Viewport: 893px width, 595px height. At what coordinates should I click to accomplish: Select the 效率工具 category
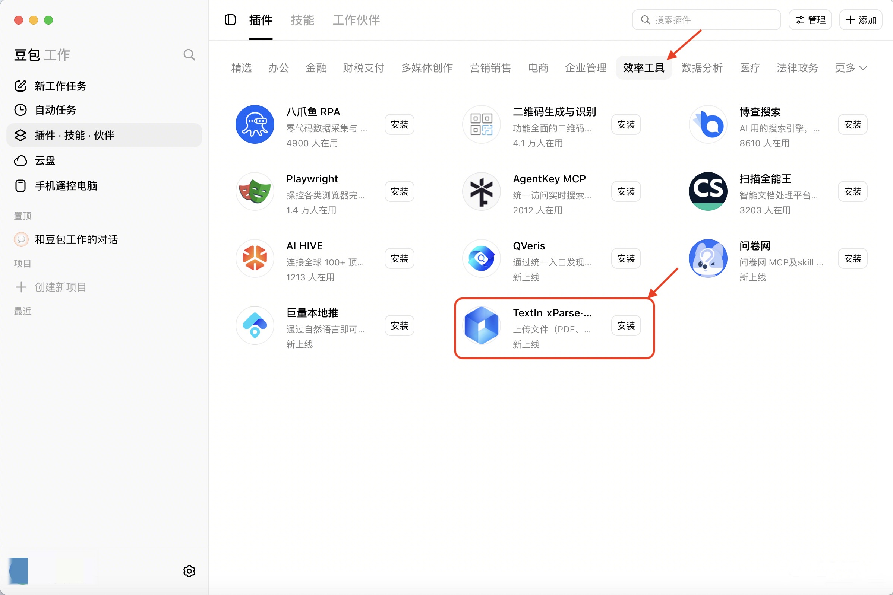pos(644,68)
